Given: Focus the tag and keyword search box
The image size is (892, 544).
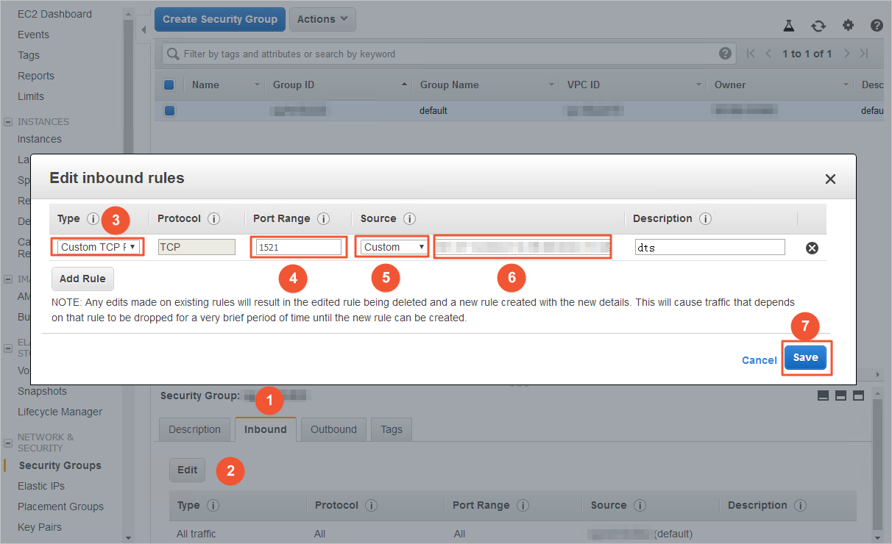Looking at the screenshot, I should click(x=449, y=54).
